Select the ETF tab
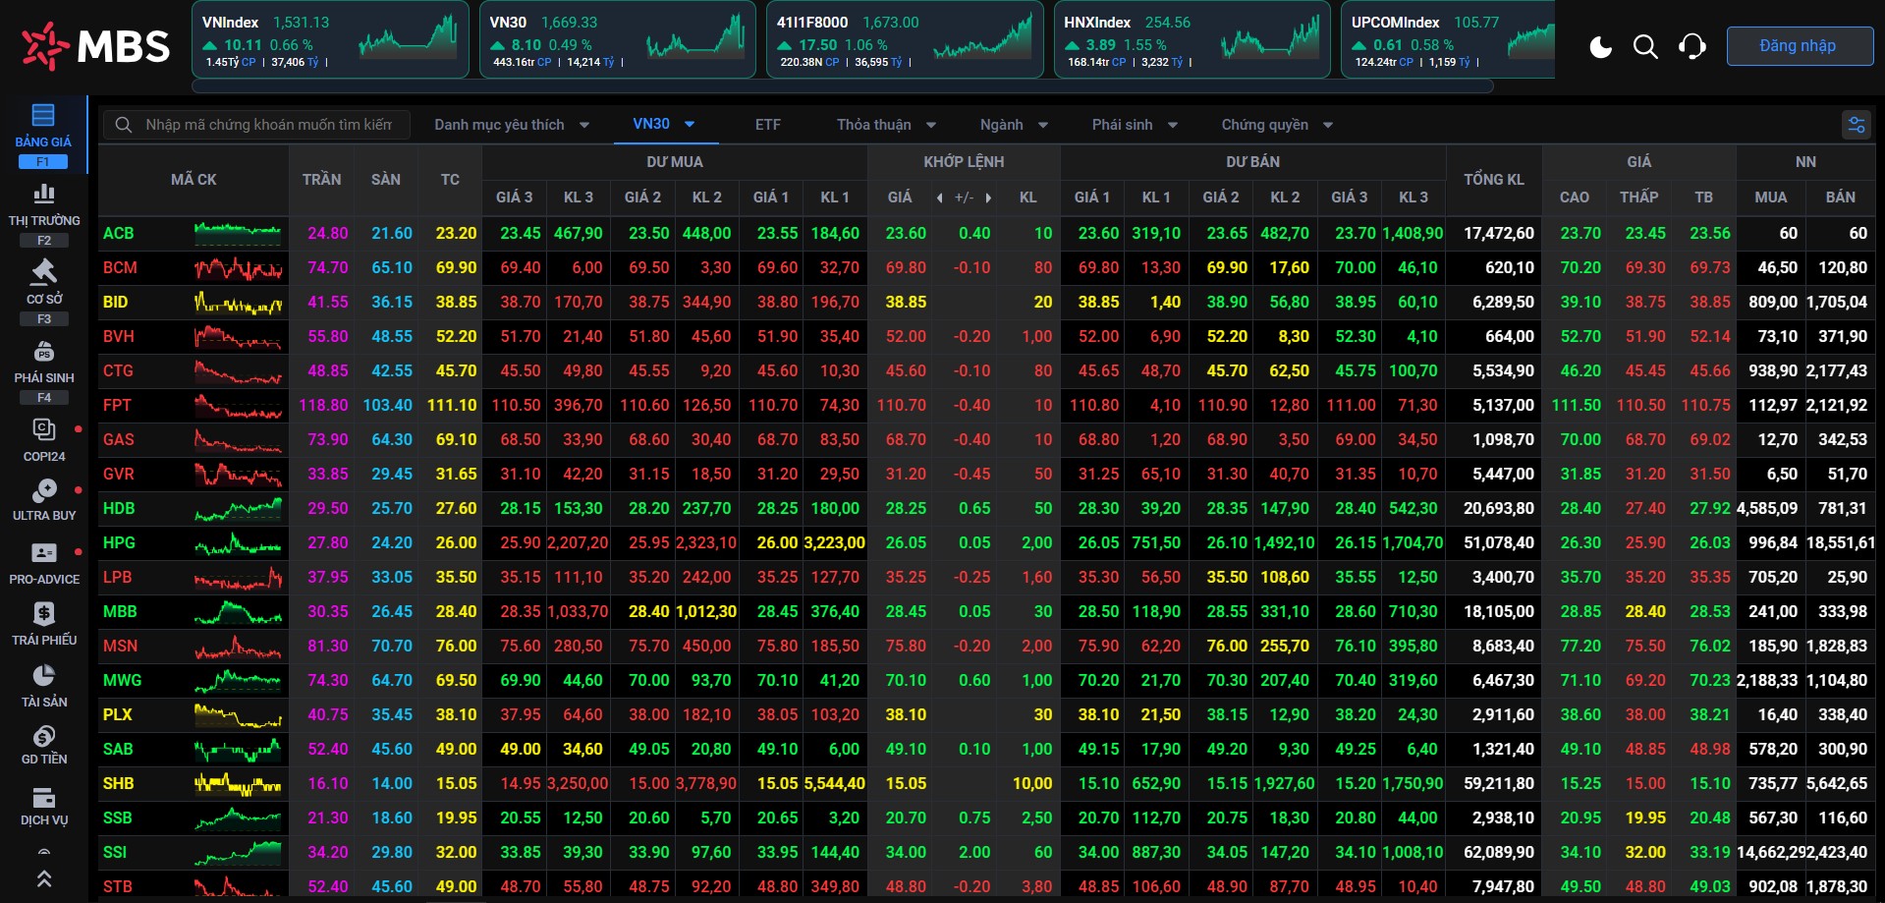The width and height of the screenshot is (1885, 903). pyautogui.click(x=767, y=125)
